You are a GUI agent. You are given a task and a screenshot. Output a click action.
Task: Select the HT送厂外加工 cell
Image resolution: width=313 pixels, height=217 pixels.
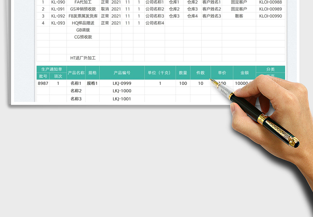click(83, 58)
